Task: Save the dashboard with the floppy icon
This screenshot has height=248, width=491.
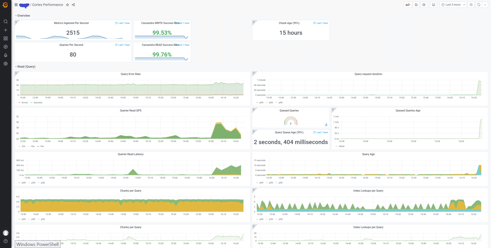Action: click(x=416, y=5)
